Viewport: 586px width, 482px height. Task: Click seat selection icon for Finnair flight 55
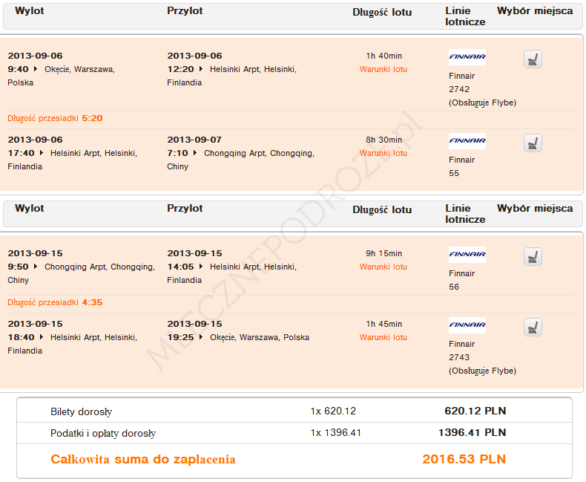coord(532,143)
